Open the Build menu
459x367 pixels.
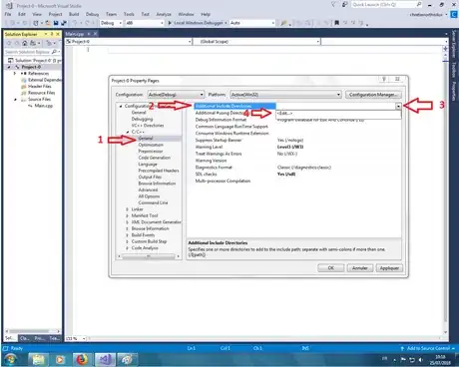point(74,14)
